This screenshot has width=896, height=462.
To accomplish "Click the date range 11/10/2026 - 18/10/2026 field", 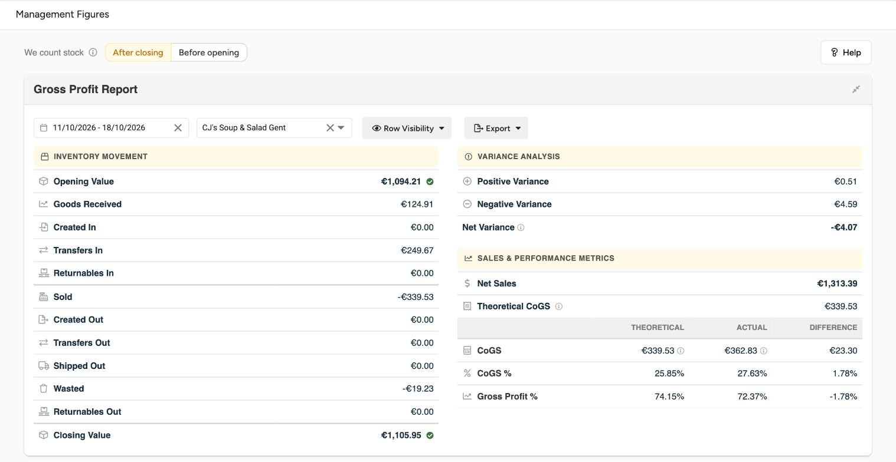I will coord(111,128).
